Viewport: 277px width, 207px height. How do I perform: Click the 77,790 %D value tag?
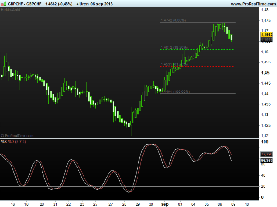(267, 155)
